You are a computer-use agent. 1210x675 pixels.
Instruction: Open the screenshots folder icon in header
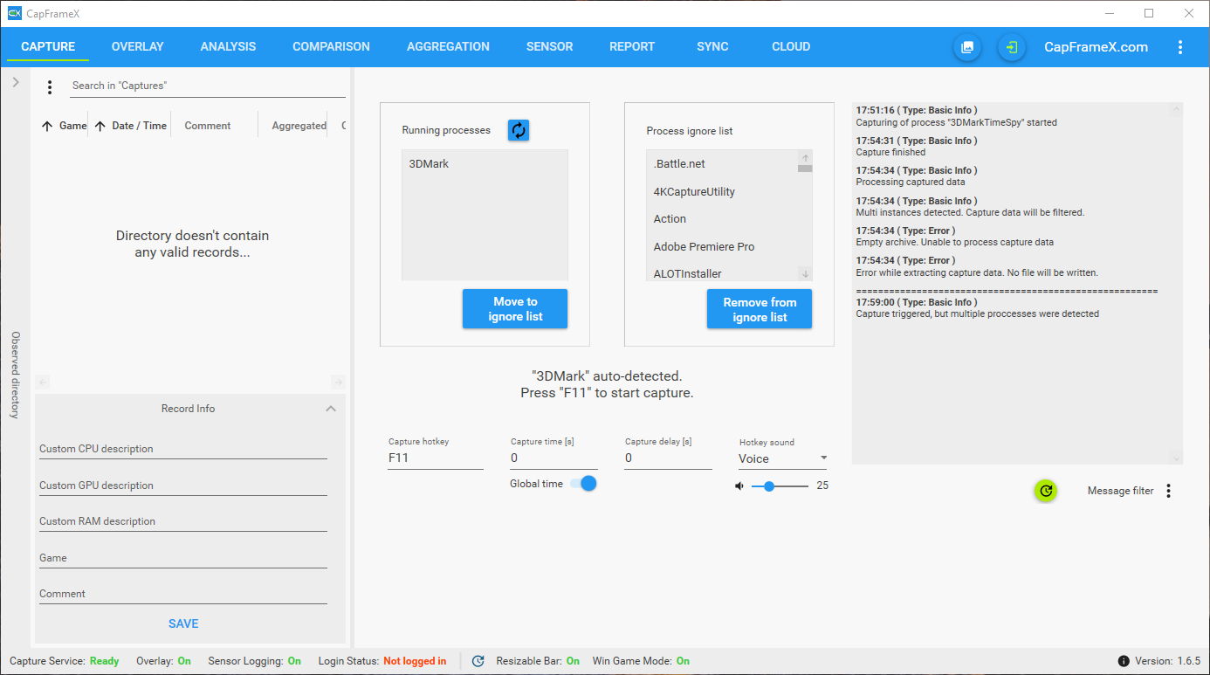point(967,47)
